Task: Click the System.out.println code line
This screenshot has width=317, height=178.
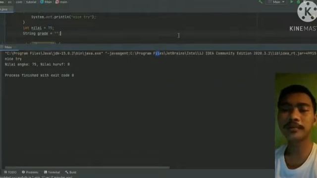Action: 63,17
